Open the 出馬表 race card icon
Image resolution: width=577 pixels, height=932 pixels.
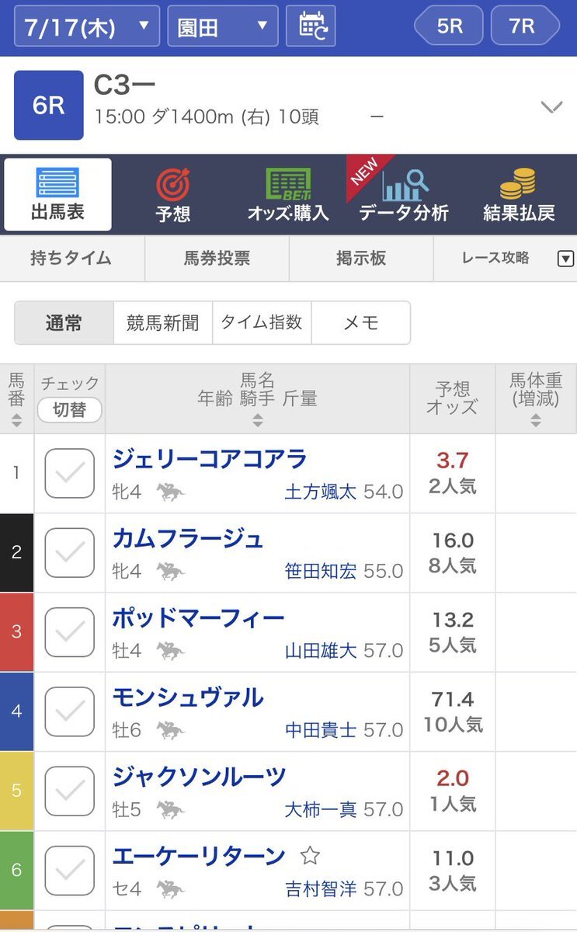(x=57, y=183)
